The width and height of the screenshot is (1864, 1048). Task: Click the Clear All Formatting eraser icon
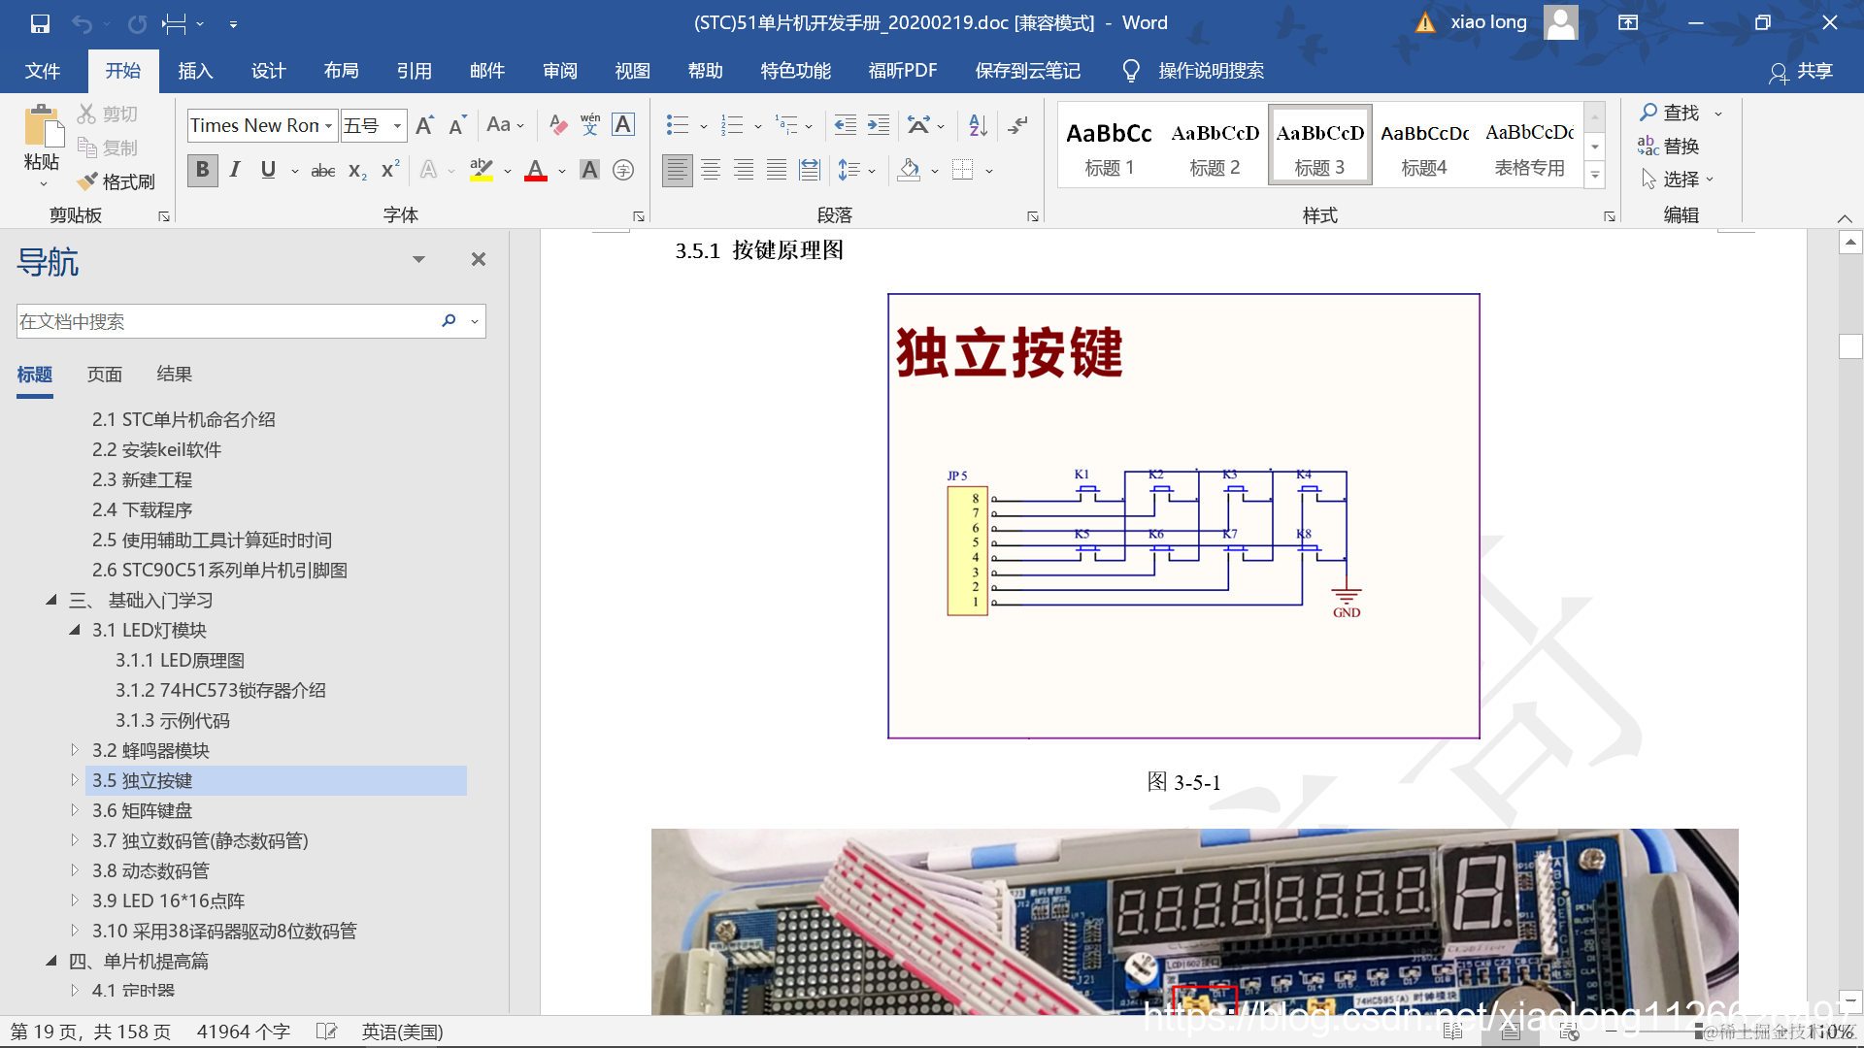tap(558, 125)
